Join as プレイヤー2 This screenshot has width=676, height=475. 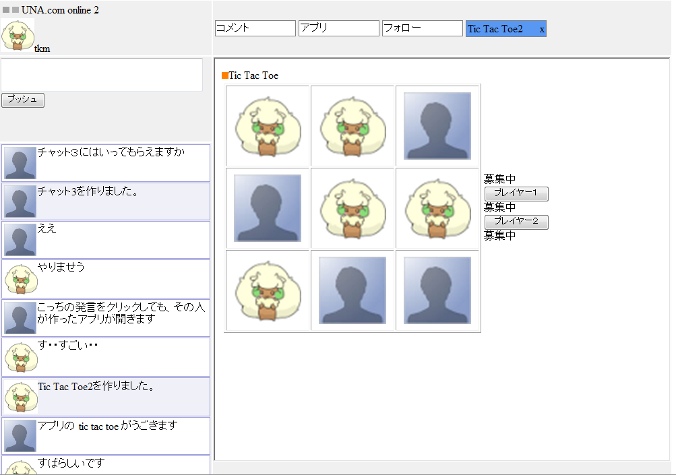click(x=516, y=222)
